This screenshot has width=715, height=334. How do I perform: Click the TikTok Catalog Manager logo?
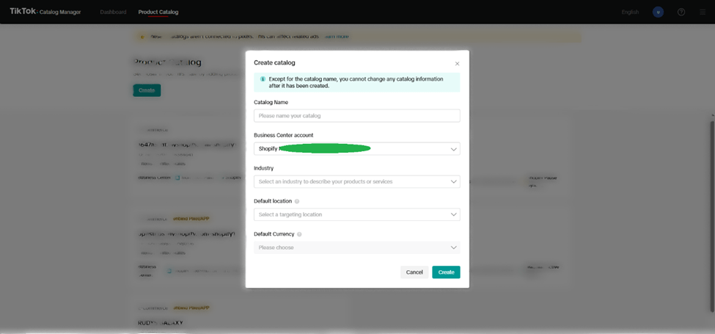pyautogui.click(x=45, y=12)
